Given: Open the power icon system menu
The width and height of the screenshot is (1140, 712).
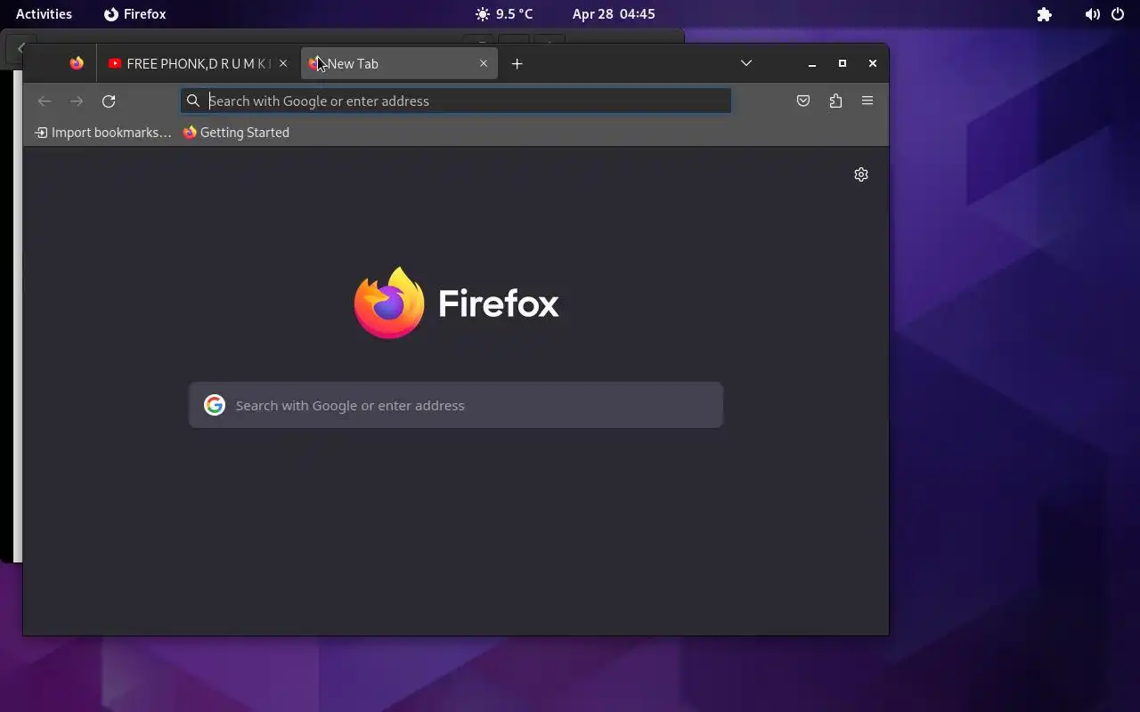Looking at the screenshot, I should [x=1118, y=14].
